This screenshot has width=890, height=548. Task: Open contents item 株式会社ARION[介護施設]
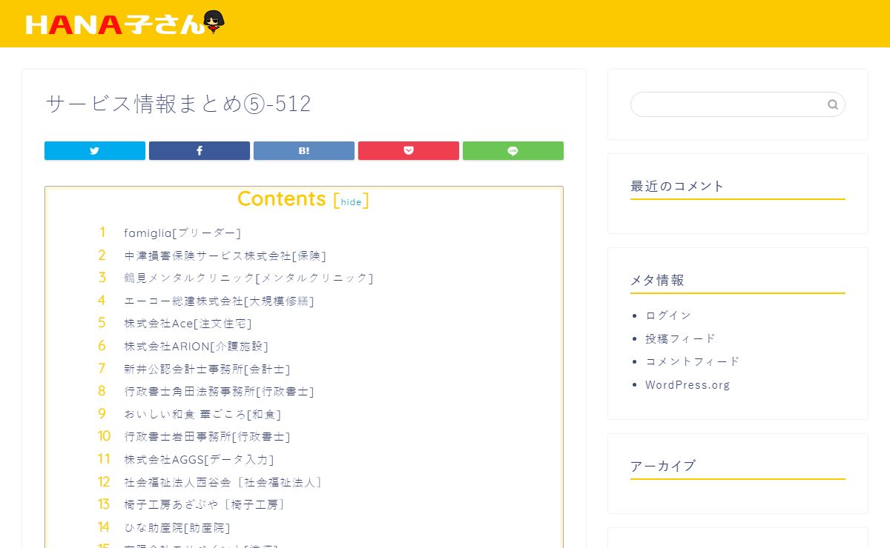click(x=197, y=347)
